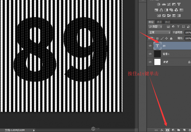191x132 pixels.
Task: Filter layers by type layers (T icon)
Action: click(178, 27)
